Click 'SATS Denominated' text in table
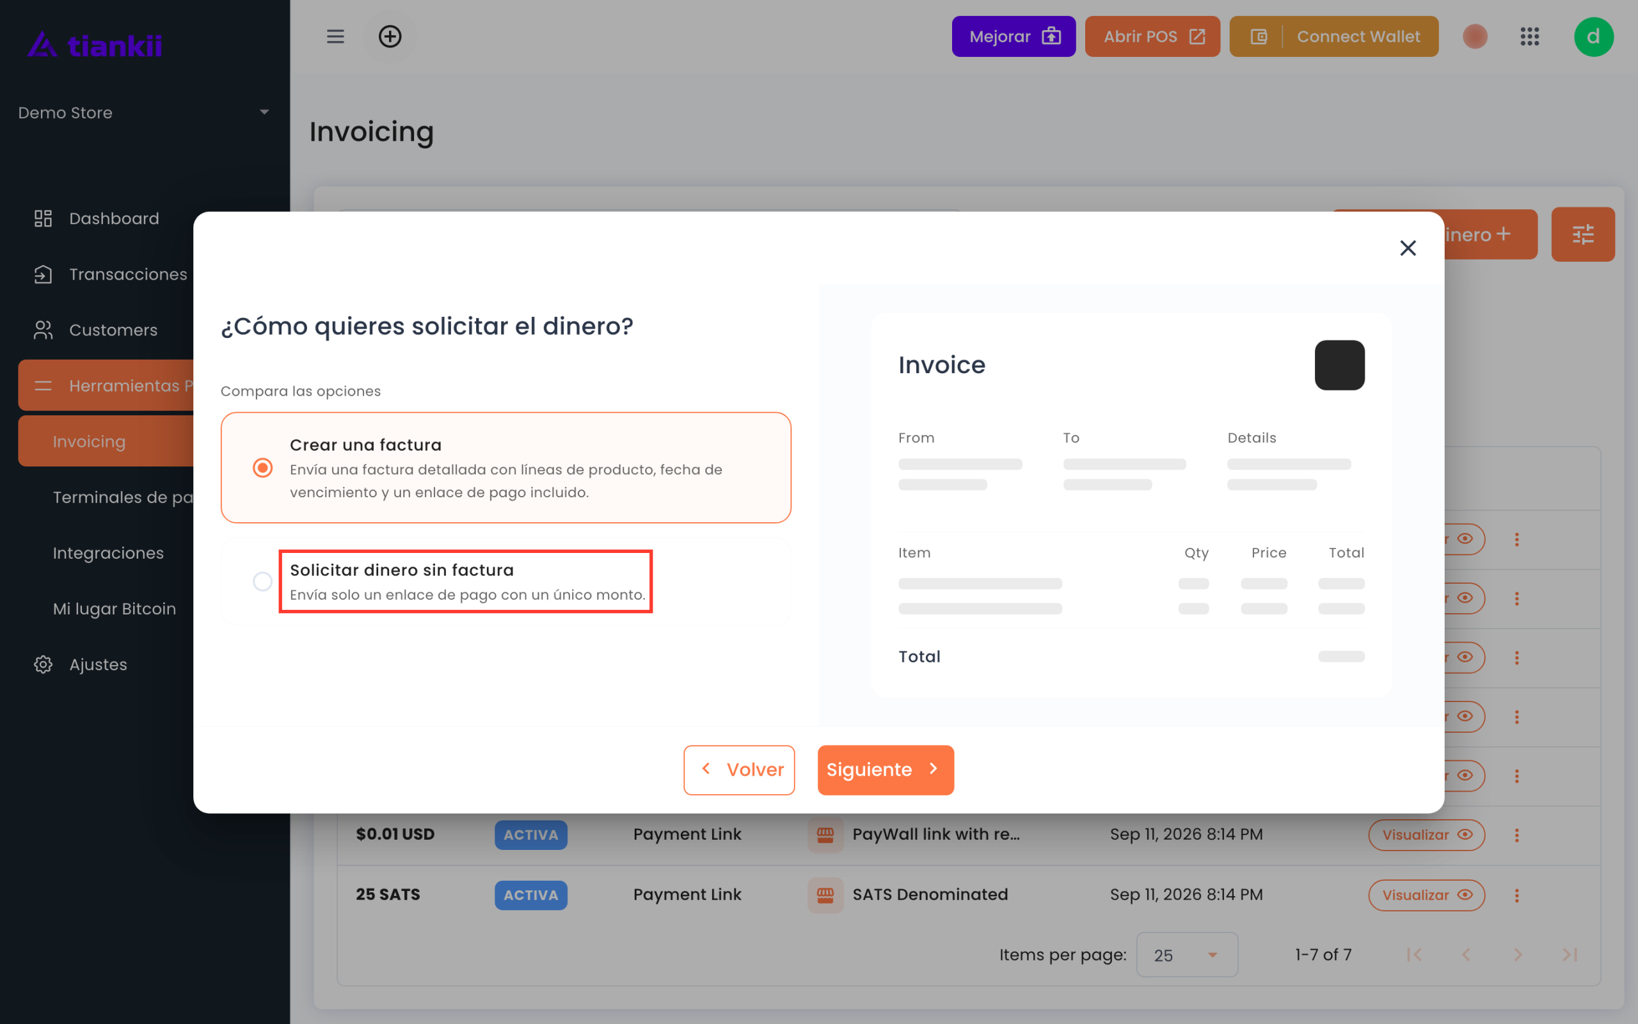Viewport: 1638px width, 1024px height. click(930, 895)
